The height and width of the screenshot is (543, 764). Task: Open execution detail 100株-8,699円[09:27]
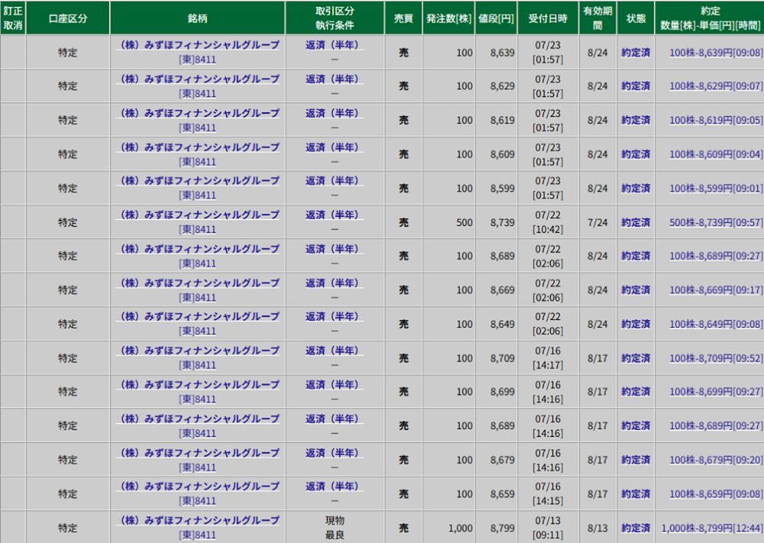coord(716,392)
